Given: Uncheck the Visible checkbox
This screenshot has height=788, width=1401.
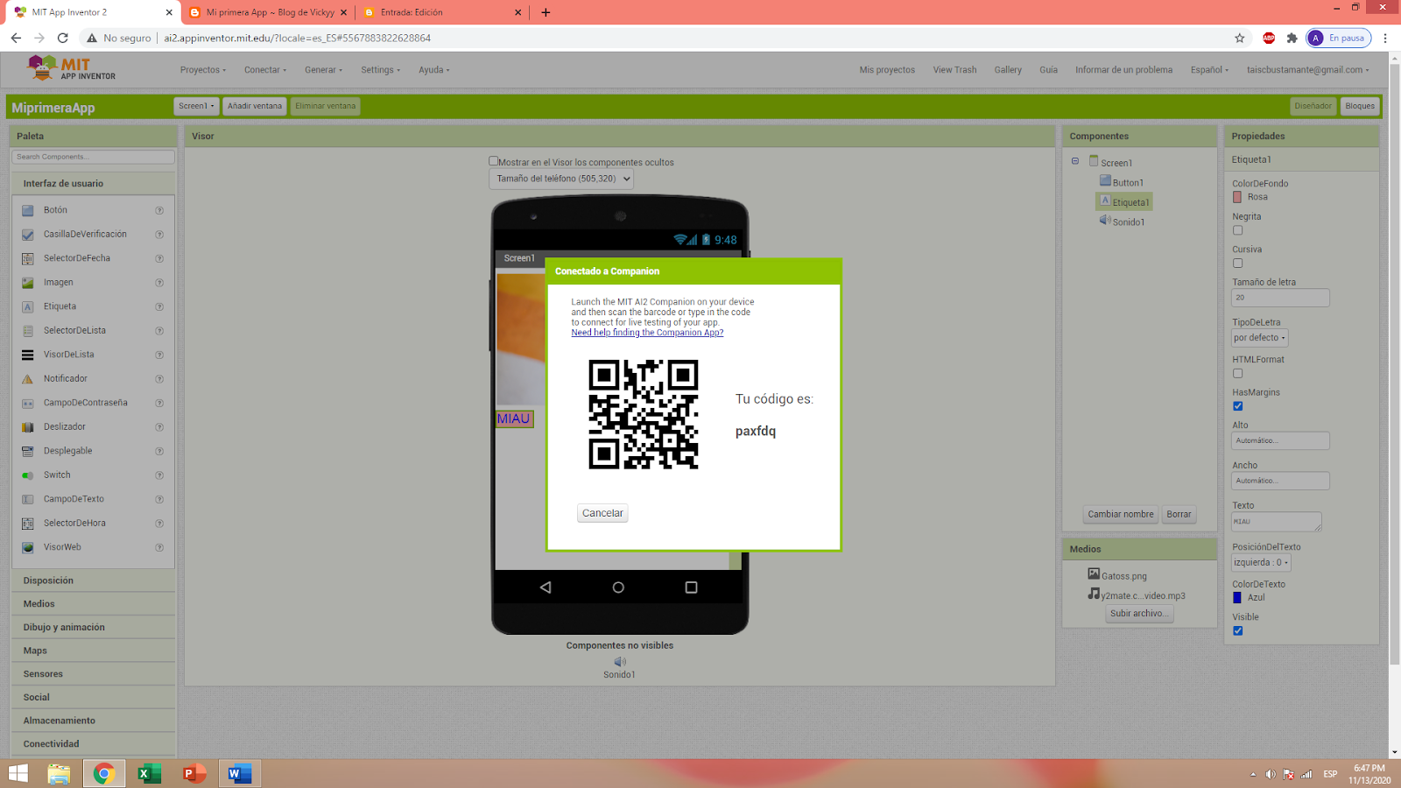Looking at the screenshot, I should pyautogui.click(x=1237, y=630).
